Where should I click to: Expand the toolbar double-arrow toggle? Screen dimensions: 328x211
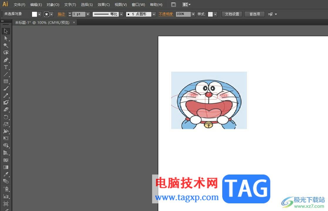click(3, 21)
